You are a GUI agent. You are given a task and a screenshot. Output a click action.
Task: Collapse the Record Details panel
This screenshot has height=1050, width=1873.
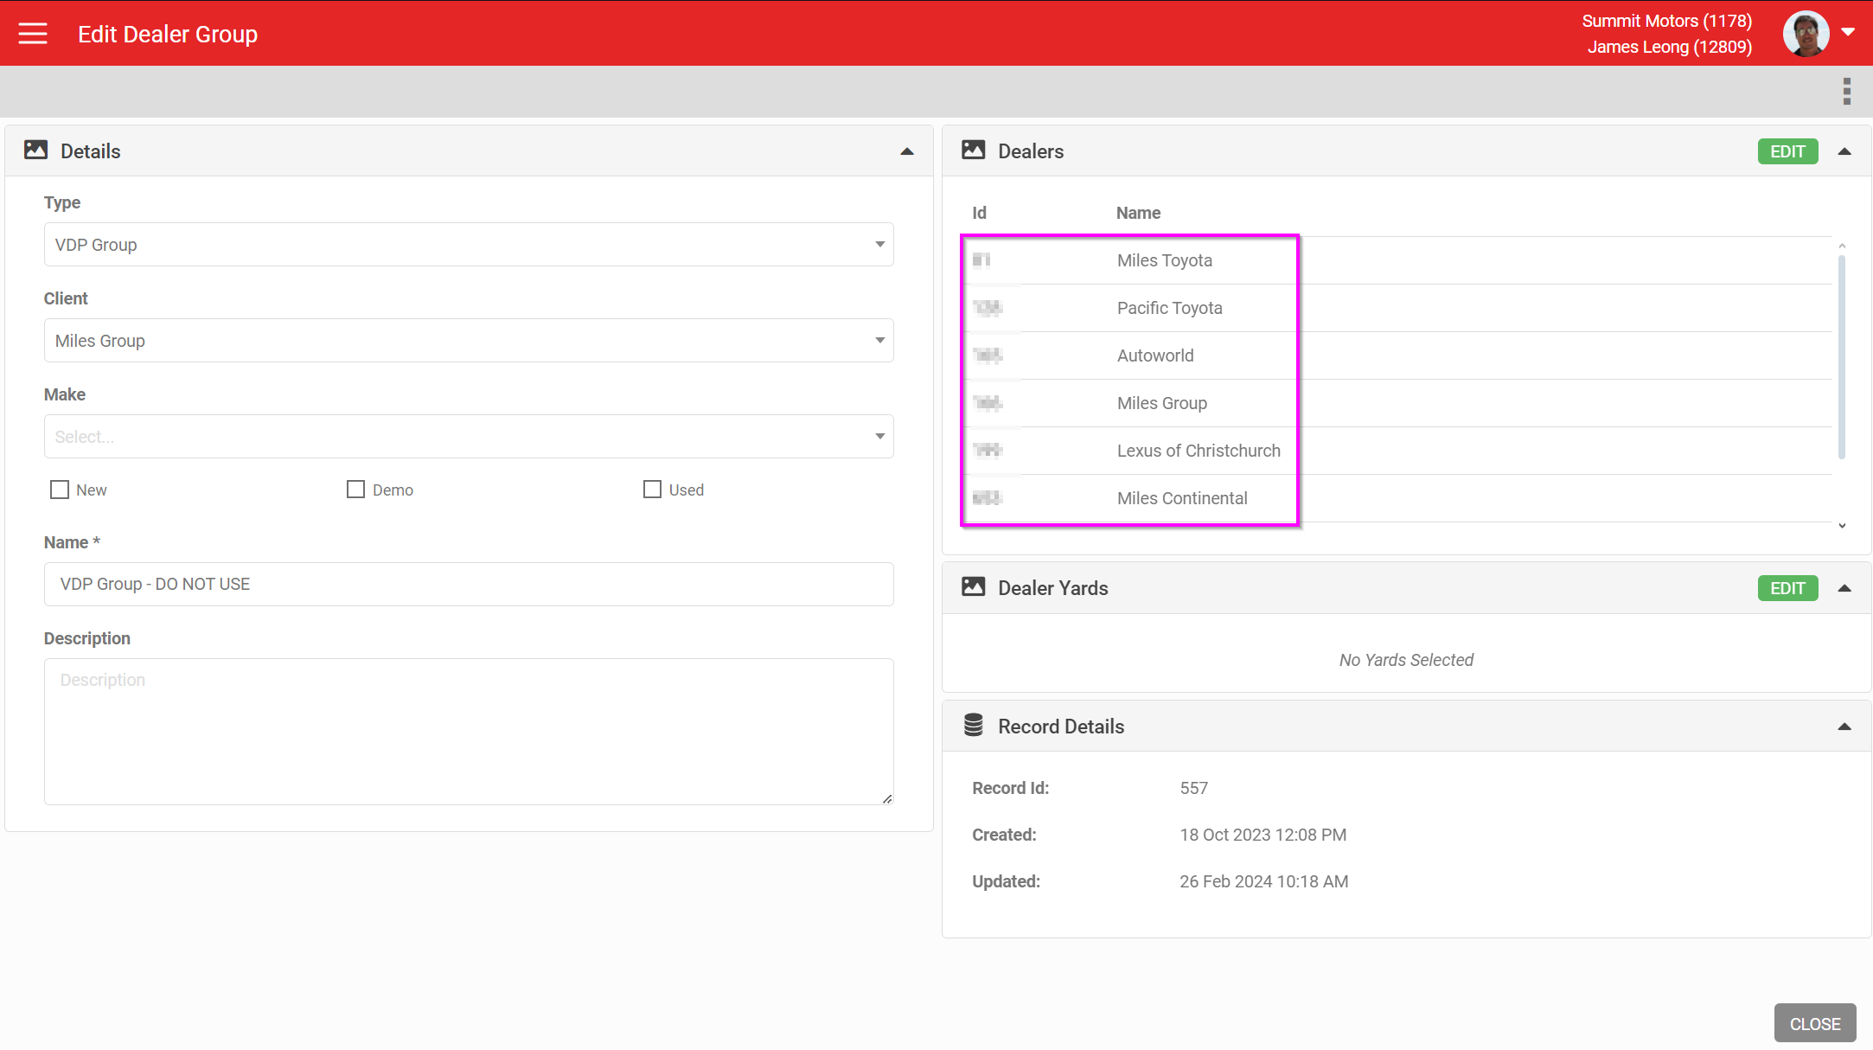pos(1844,727)
